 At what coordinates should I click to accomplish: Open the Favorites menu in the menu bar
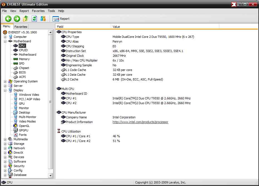tap(38, 11)
